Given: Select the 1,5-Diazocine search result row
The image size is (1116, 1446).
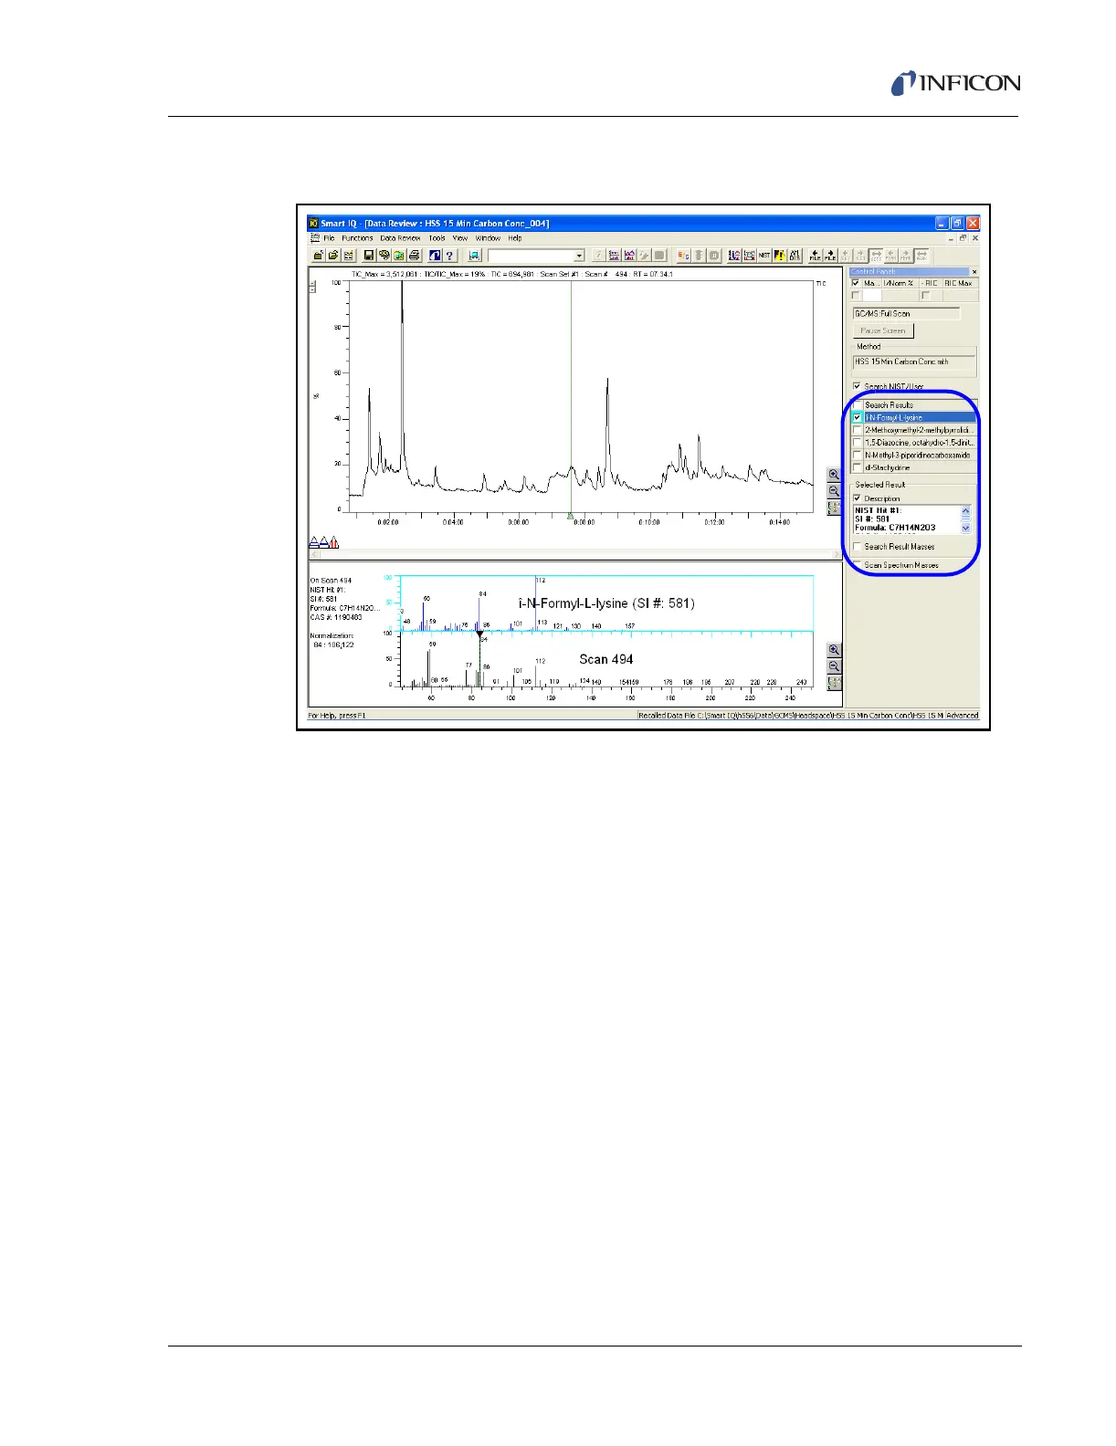Looking at the screenshot, I should (x=920, y=443).
